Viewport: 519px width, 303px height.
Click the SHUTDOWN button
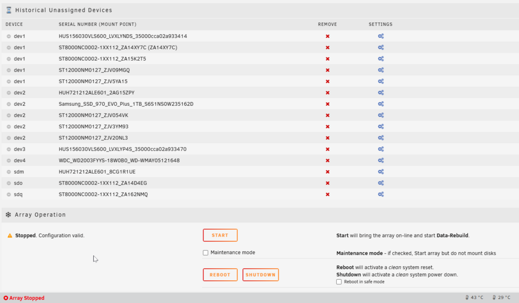261,274
